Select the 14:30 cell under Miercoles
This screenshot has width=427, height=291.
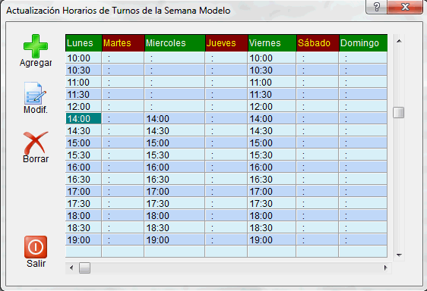[x=175, y=131]
